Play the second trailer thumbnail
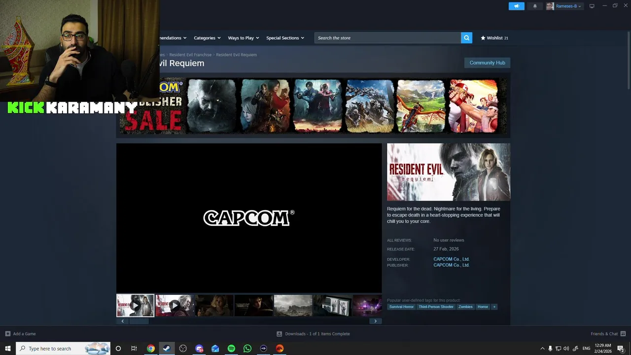Image resolution: width=631 pixels, height=355 pixels. pyautogui.click(x=175, y=306)
